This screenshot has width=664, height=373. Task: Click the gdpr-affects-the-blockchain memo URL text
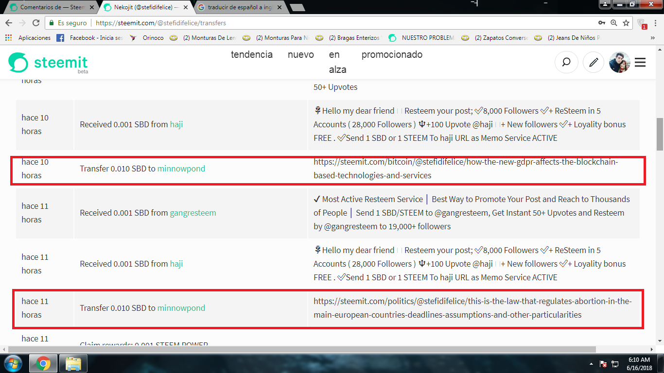(x=466, y=169)
